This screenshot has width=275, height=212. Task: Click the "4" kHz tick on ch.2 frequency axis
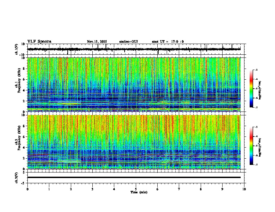coord(24,148)
